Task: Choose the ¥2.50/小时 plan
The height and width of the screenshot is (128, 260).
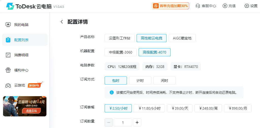Action: (x=118, y=108)
